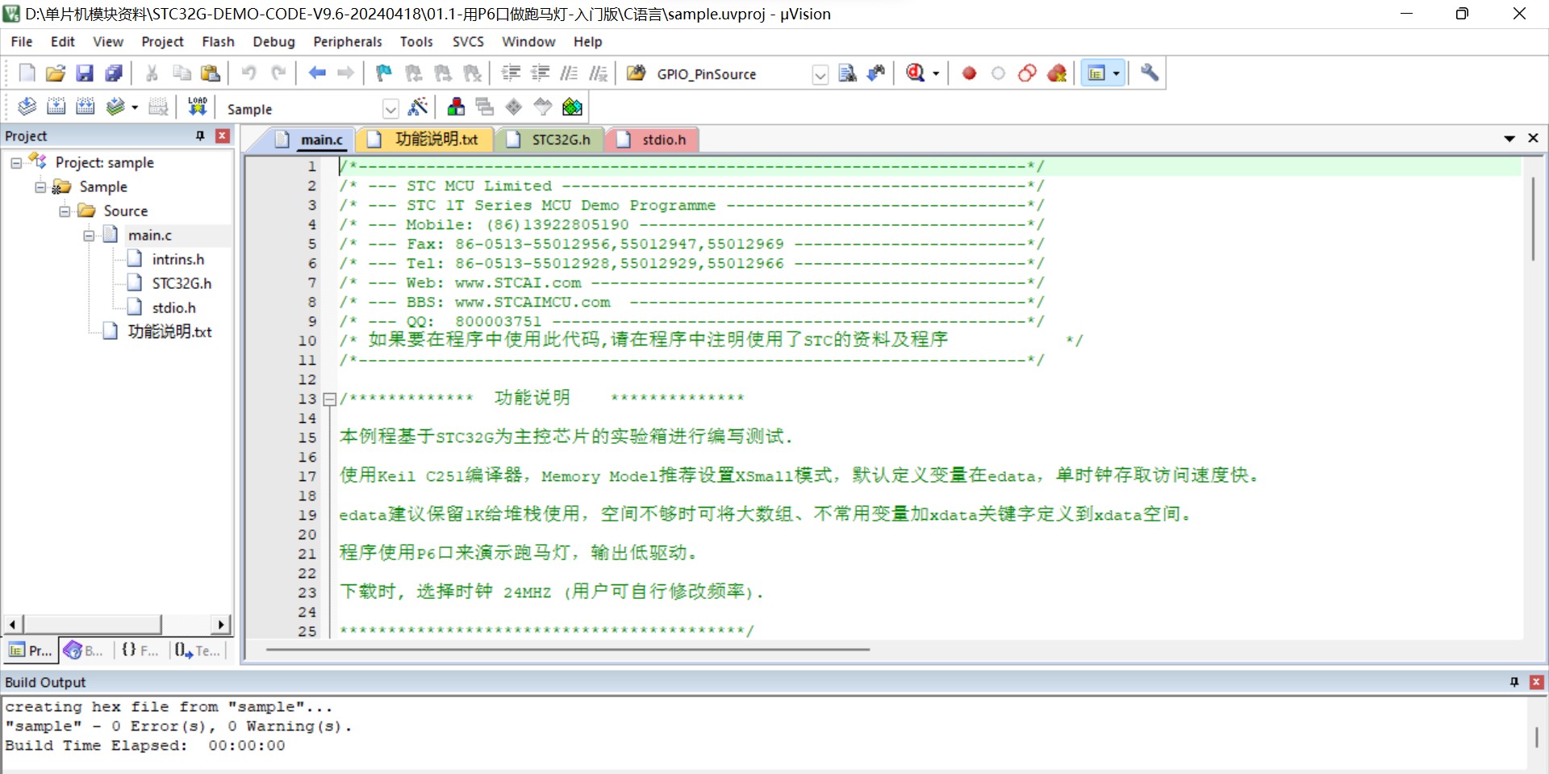Viewport: 1549px width, 774px height.
Task: Open the Project menu
Action: (x=162, y=42)
